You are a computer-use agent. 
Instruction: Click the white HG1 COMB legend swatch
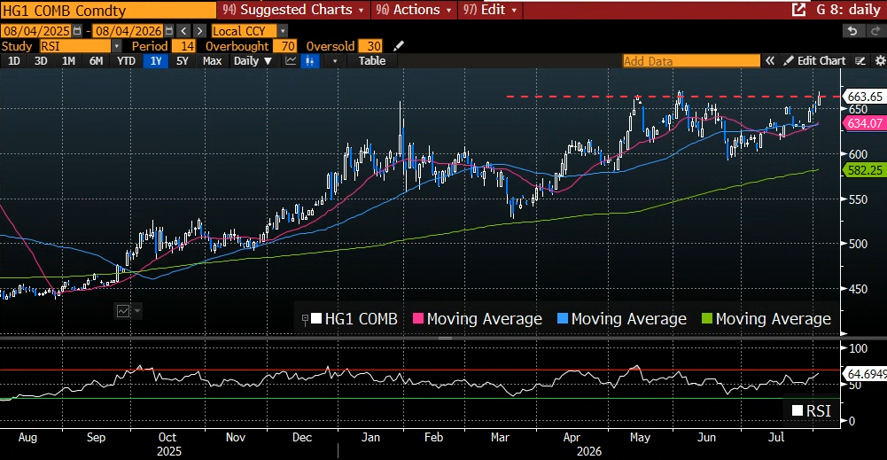(316, 318)
